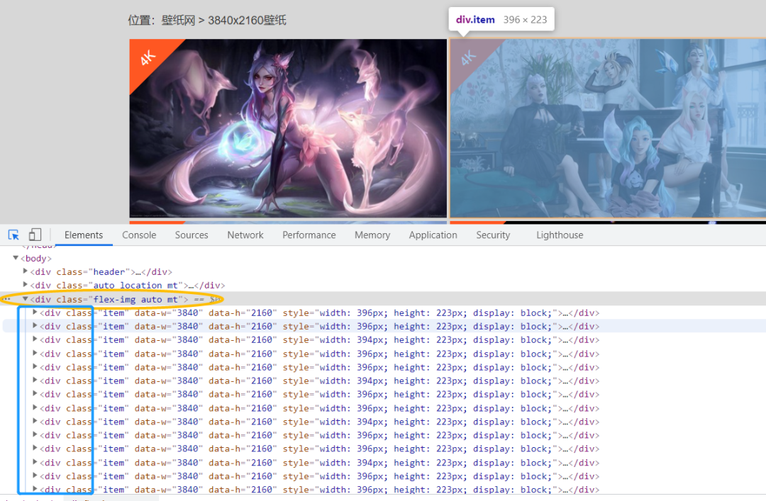Switch to the Network tab

tap(245, 235)
